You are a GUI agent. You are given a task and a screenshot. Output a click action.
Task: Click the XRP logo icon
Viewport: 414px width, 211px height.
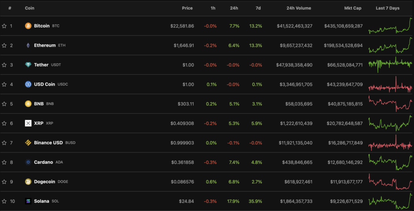28,123
